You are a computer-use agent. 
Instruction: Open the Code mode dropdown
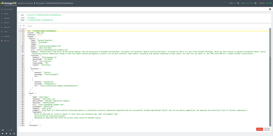pos(29,26)
